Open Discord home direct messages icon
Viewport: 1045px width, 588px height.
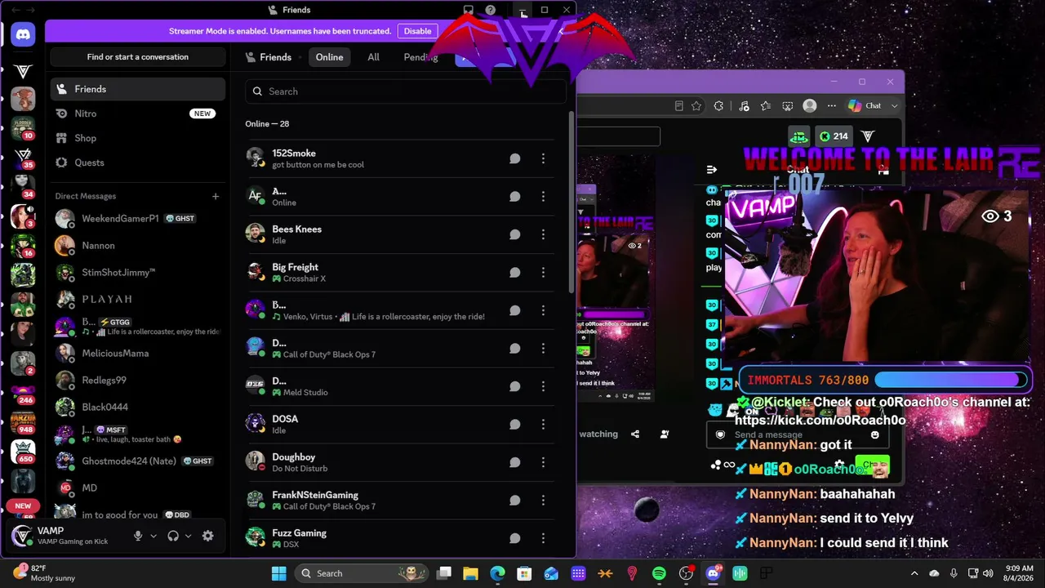[23, 34]
